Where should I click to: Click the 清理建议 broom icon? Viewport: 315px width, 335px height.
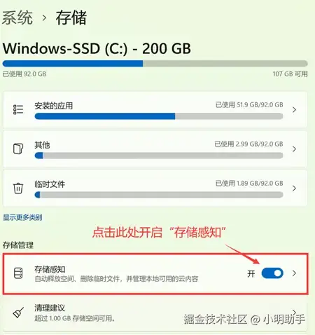point(18,313)
